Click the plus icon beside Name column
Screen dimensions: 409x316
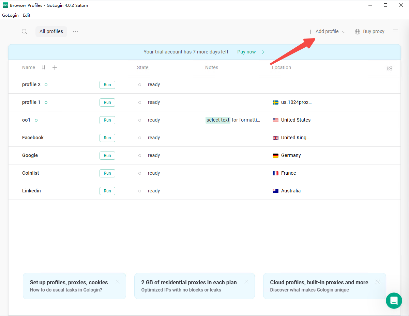click(55, 67)
